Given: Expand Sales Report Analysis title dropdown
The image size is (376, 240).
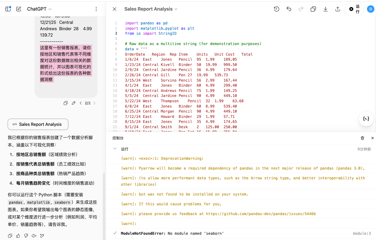Looking at the screenshot, I should (151, 9).
